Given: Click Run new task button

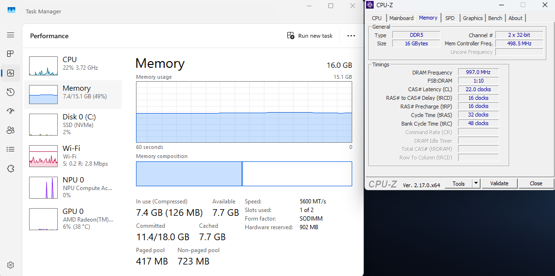Looking at the screenshot, I should point(310,36).
